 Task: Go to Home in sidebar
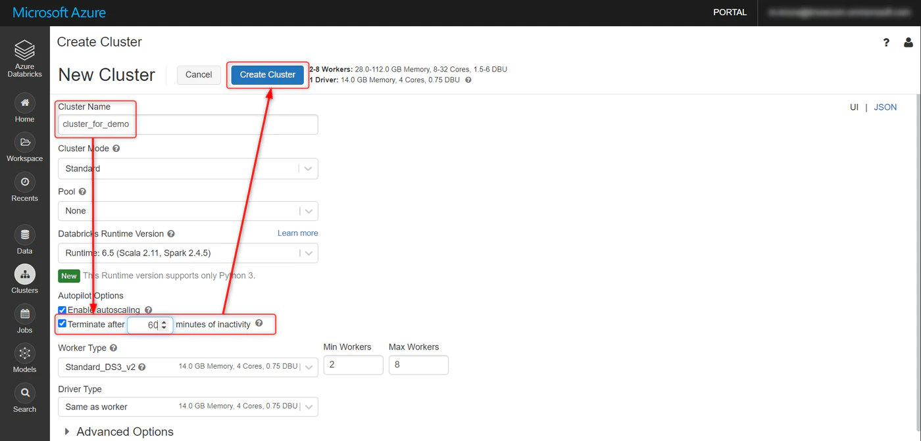click(24, 108)
